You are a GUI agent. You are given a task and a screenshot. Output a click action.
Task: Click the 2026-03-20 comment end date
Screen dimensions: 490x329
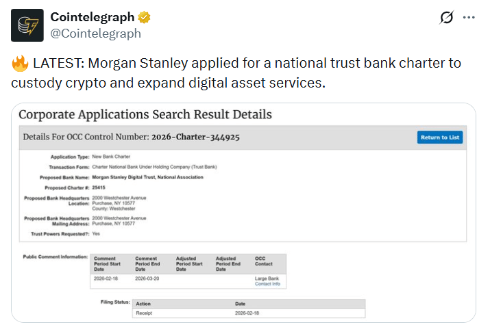[149, 278]
